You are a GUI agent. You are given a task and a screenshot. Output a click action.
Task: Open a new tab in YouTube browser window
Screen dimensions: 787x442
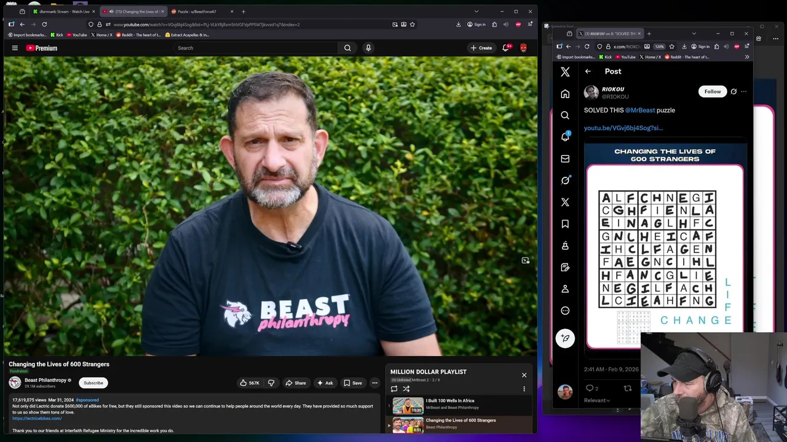243,11
